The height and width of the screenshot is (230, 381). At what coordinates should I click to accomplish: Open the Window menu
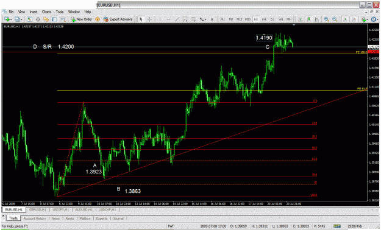click(x=74, y=12)
